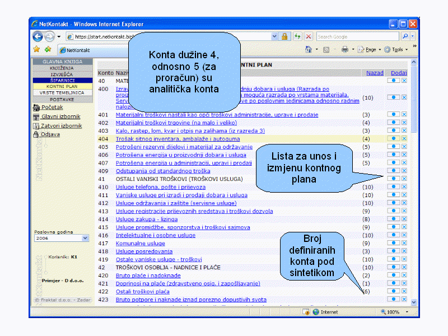Image resolution: width=448 pixels, height=336 pixels.
Task: Open the recent pages dropdown arrow
Action: click(x=59, y=36)
